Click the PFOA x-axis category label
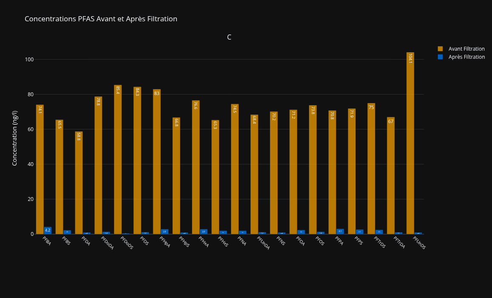The height and width of the screenshot is (298, 492). click(x=300, y=241)
